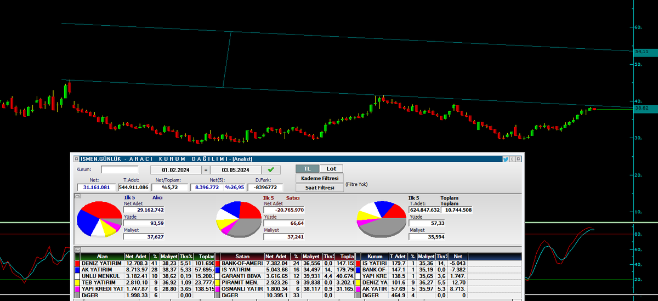Collapse the broker table section
The width and height of the screenshot is (658, 301).
[x=77, y=249]
